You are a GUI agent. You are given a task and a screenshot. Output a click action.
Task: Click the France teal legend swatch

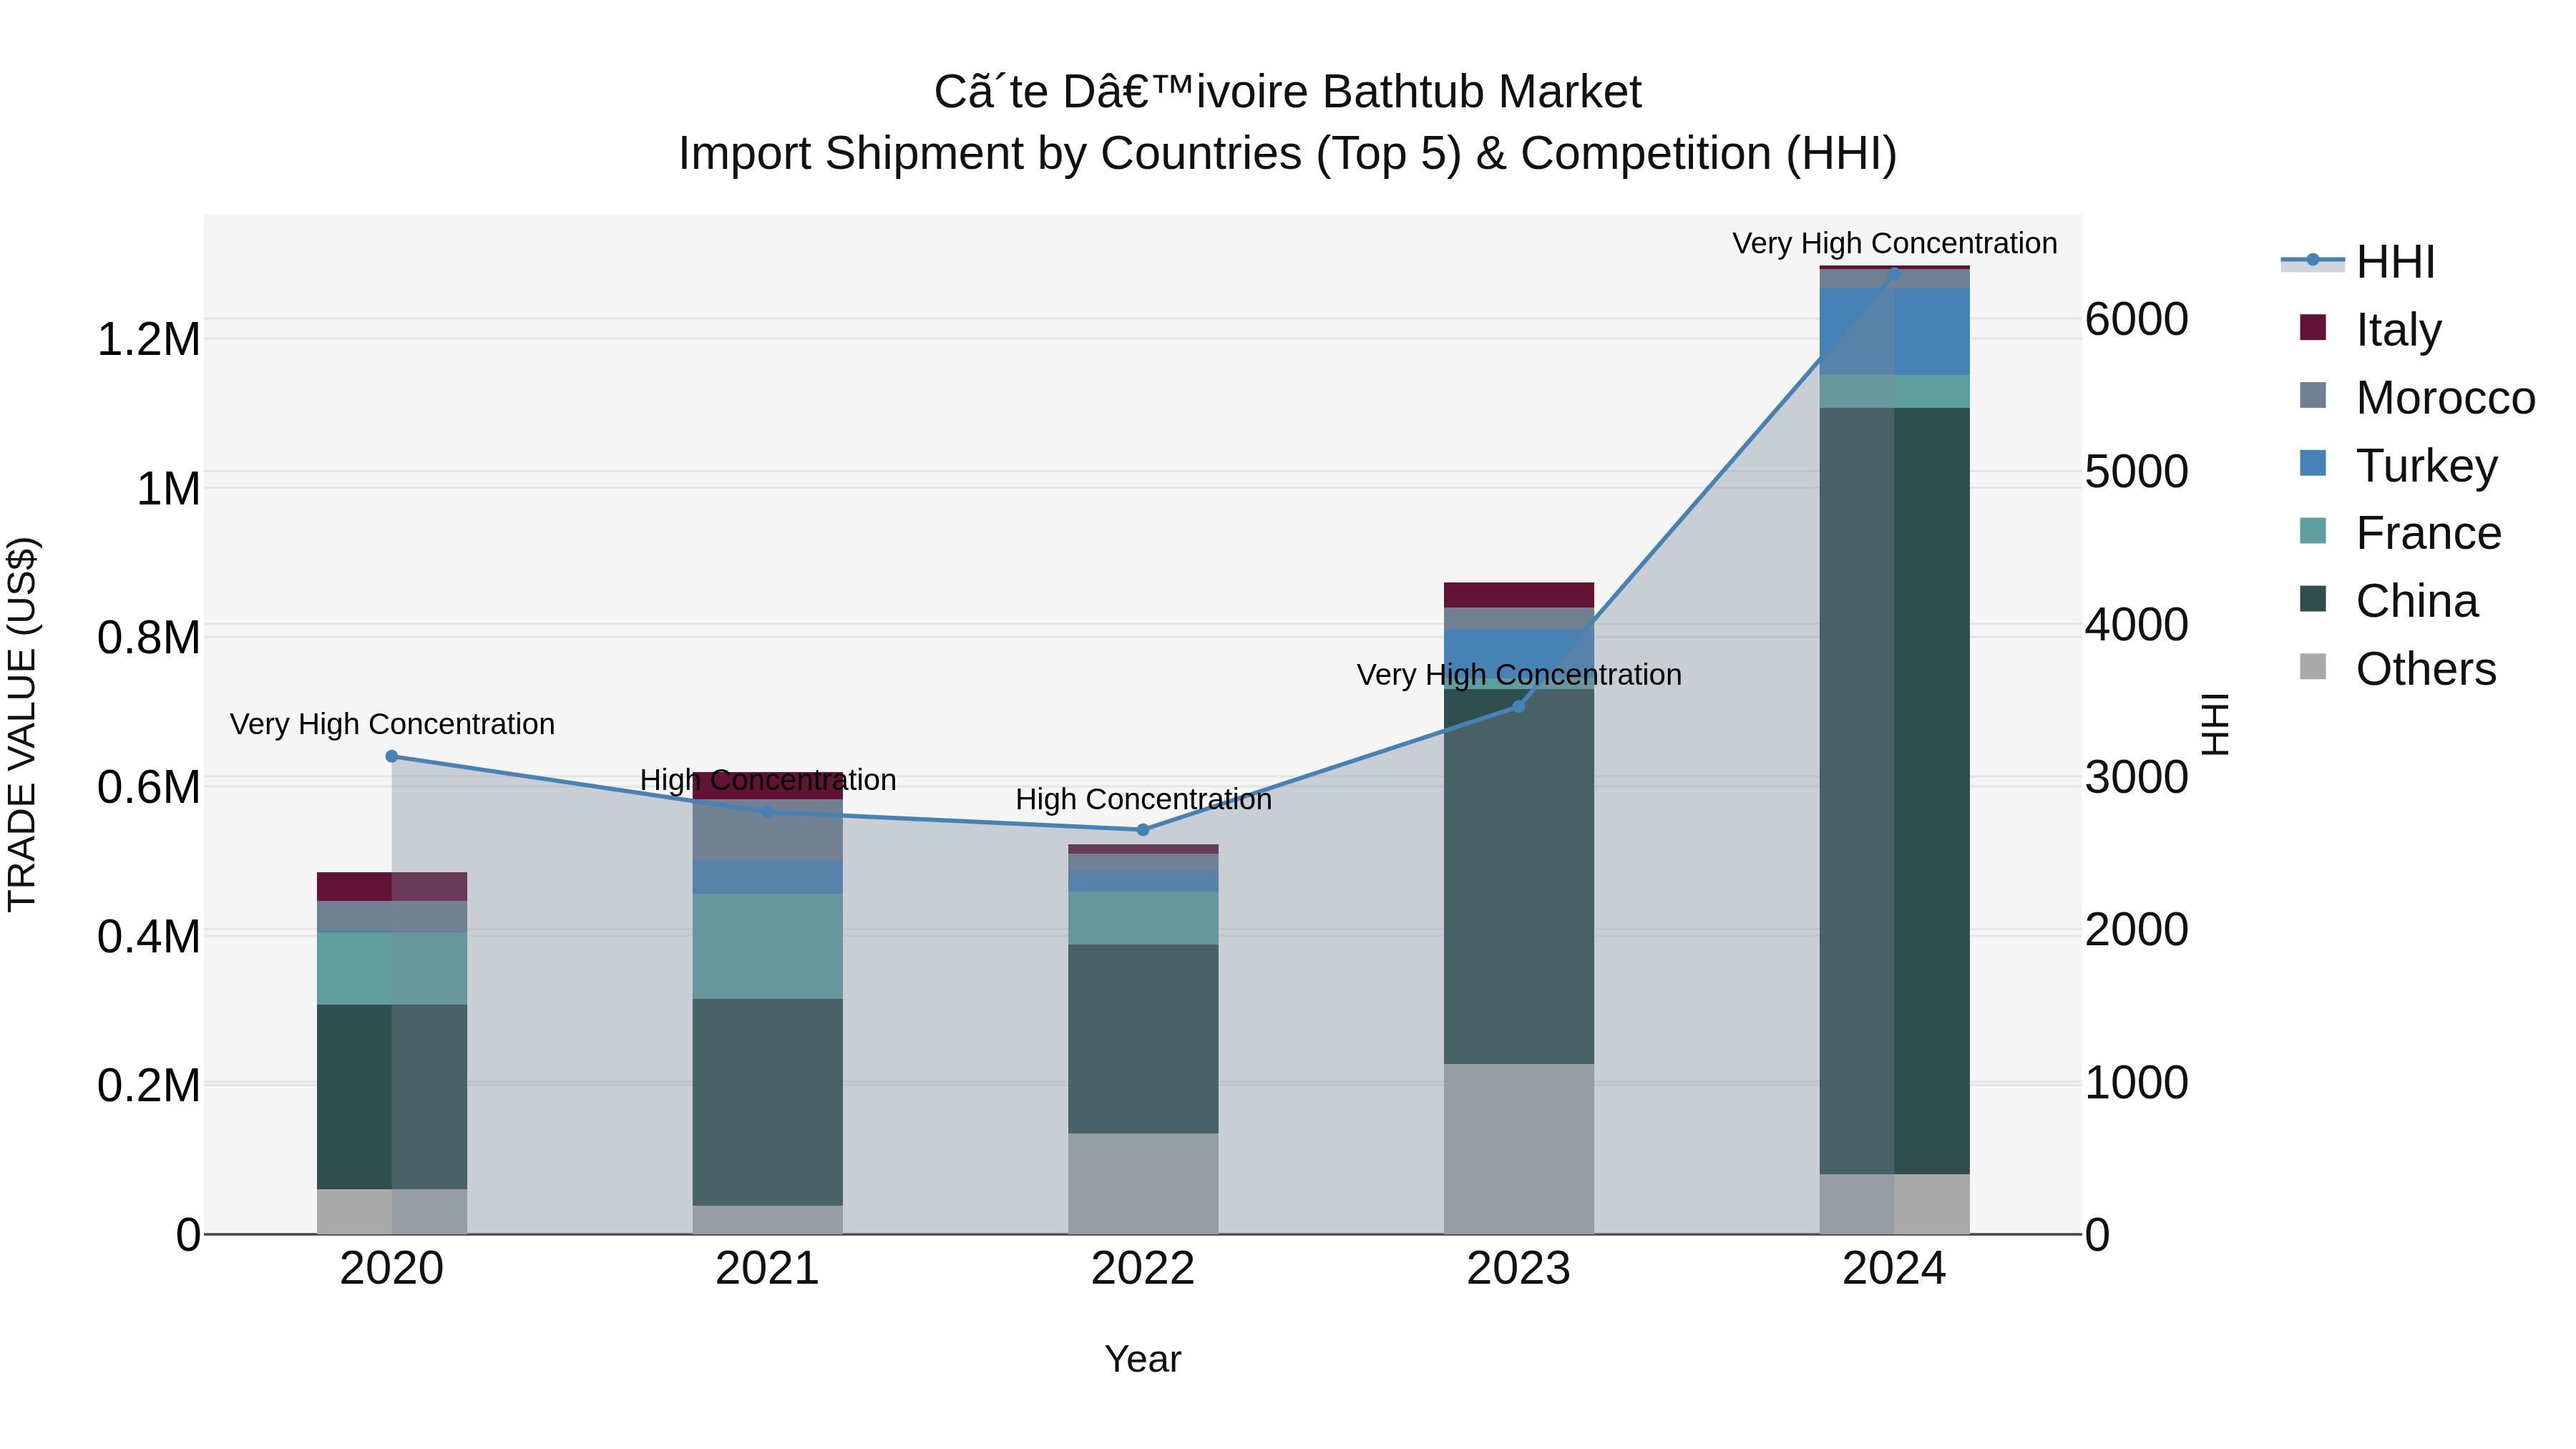[x=2313, y=531]
